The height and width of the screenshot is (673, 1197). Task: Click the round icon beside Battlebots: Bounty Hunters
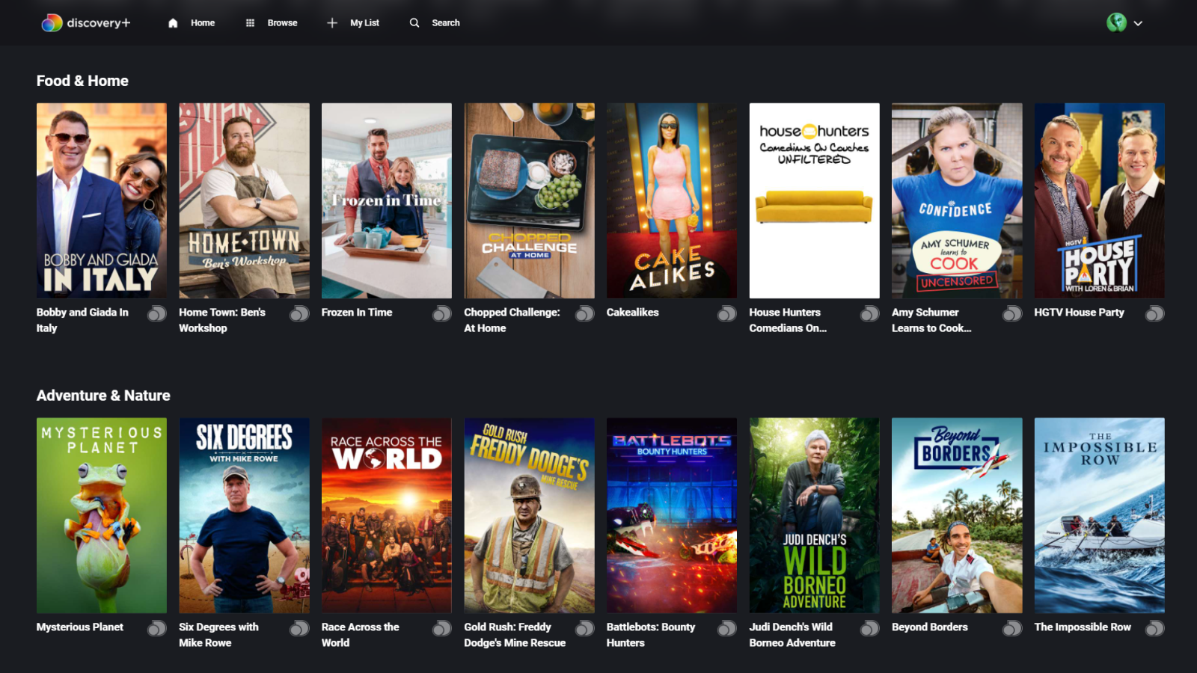pyautogui.click(x=727, y=628)
